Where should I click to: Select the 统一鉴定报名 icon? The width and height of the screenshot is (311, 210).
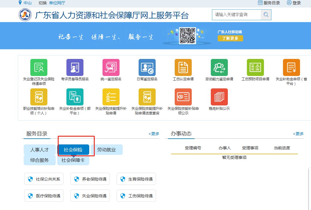pyautogui.click(x=111, y=67)
